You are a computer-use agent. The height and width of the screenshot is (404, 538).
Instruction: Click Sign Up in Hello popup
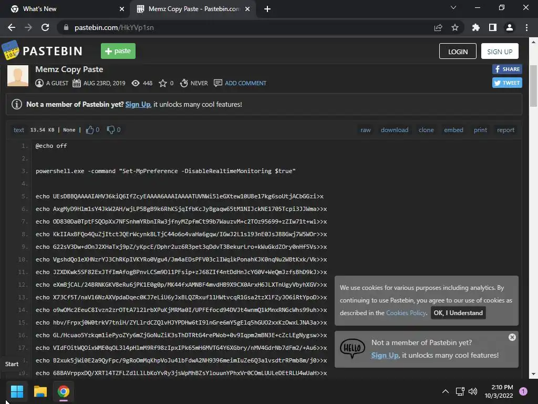(385, 356)
